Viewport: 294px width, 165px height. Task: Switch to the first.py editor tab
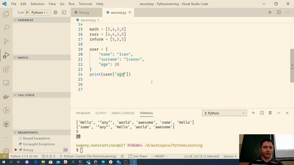[87, 12]
